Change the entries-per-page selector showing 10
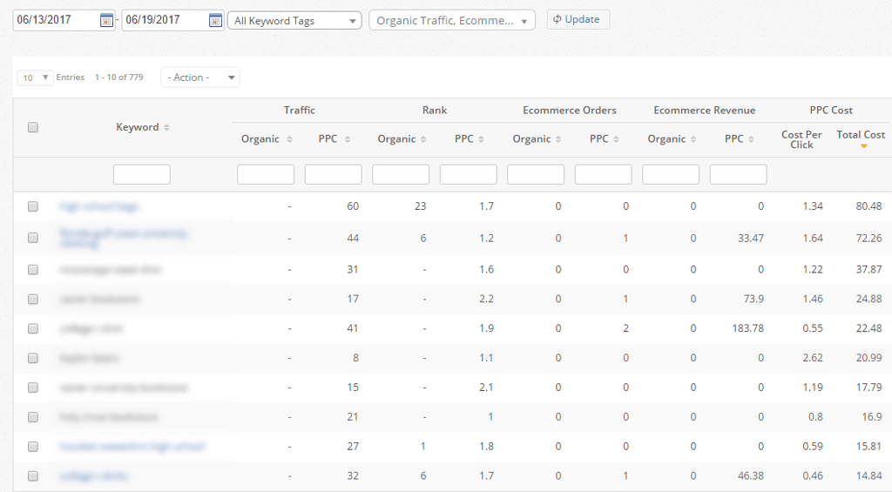 (x=35, y=78)
